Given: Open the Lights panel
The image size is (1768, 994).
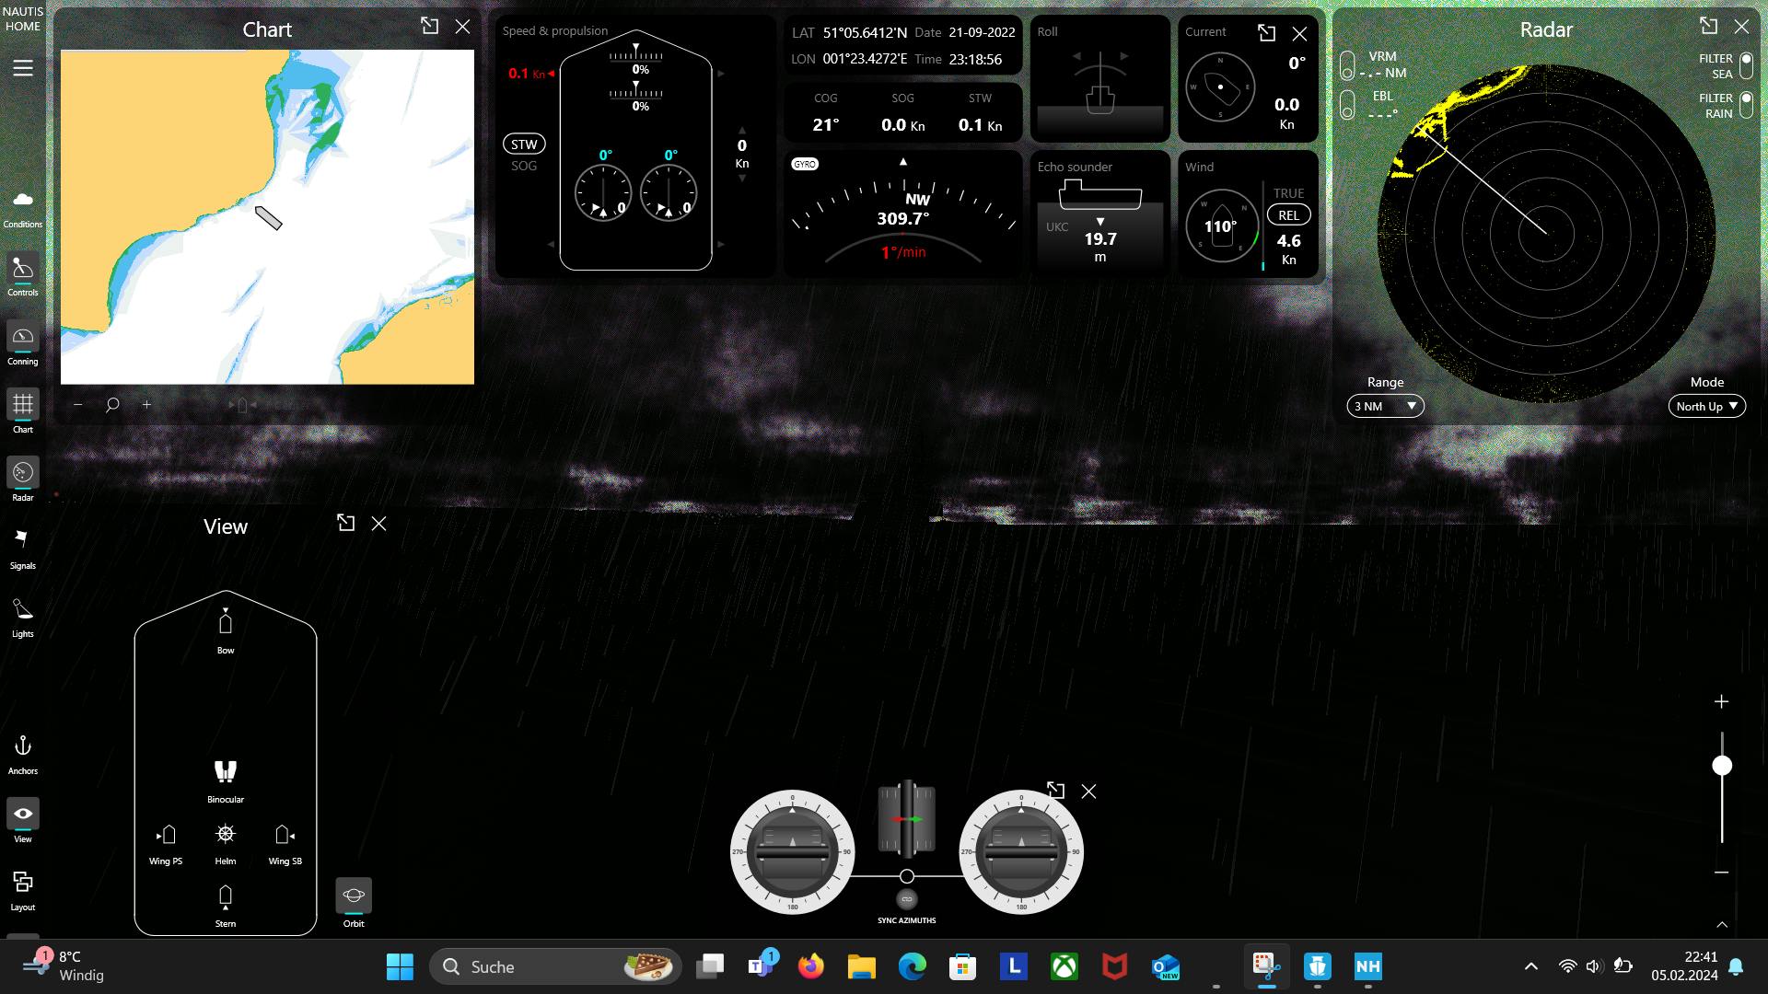Looking at the screenshot, I should [x=23, y=617].
